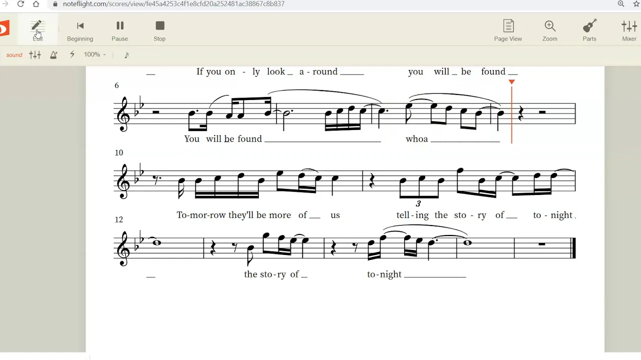Click the lightning bolt icon

72,54
